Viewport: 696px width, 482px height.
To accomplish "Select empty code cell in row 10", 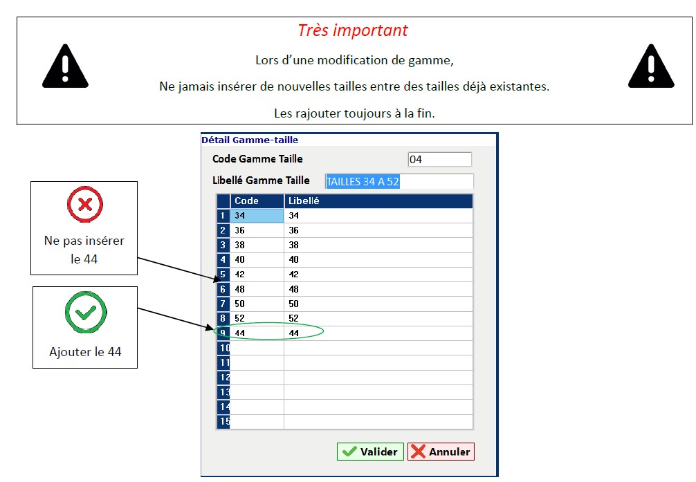I will 257,348.
